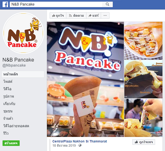This screenshot has height=151, width=165.
Task: Open the เกี่ยวกับ about section
Action: coord(9,104)
